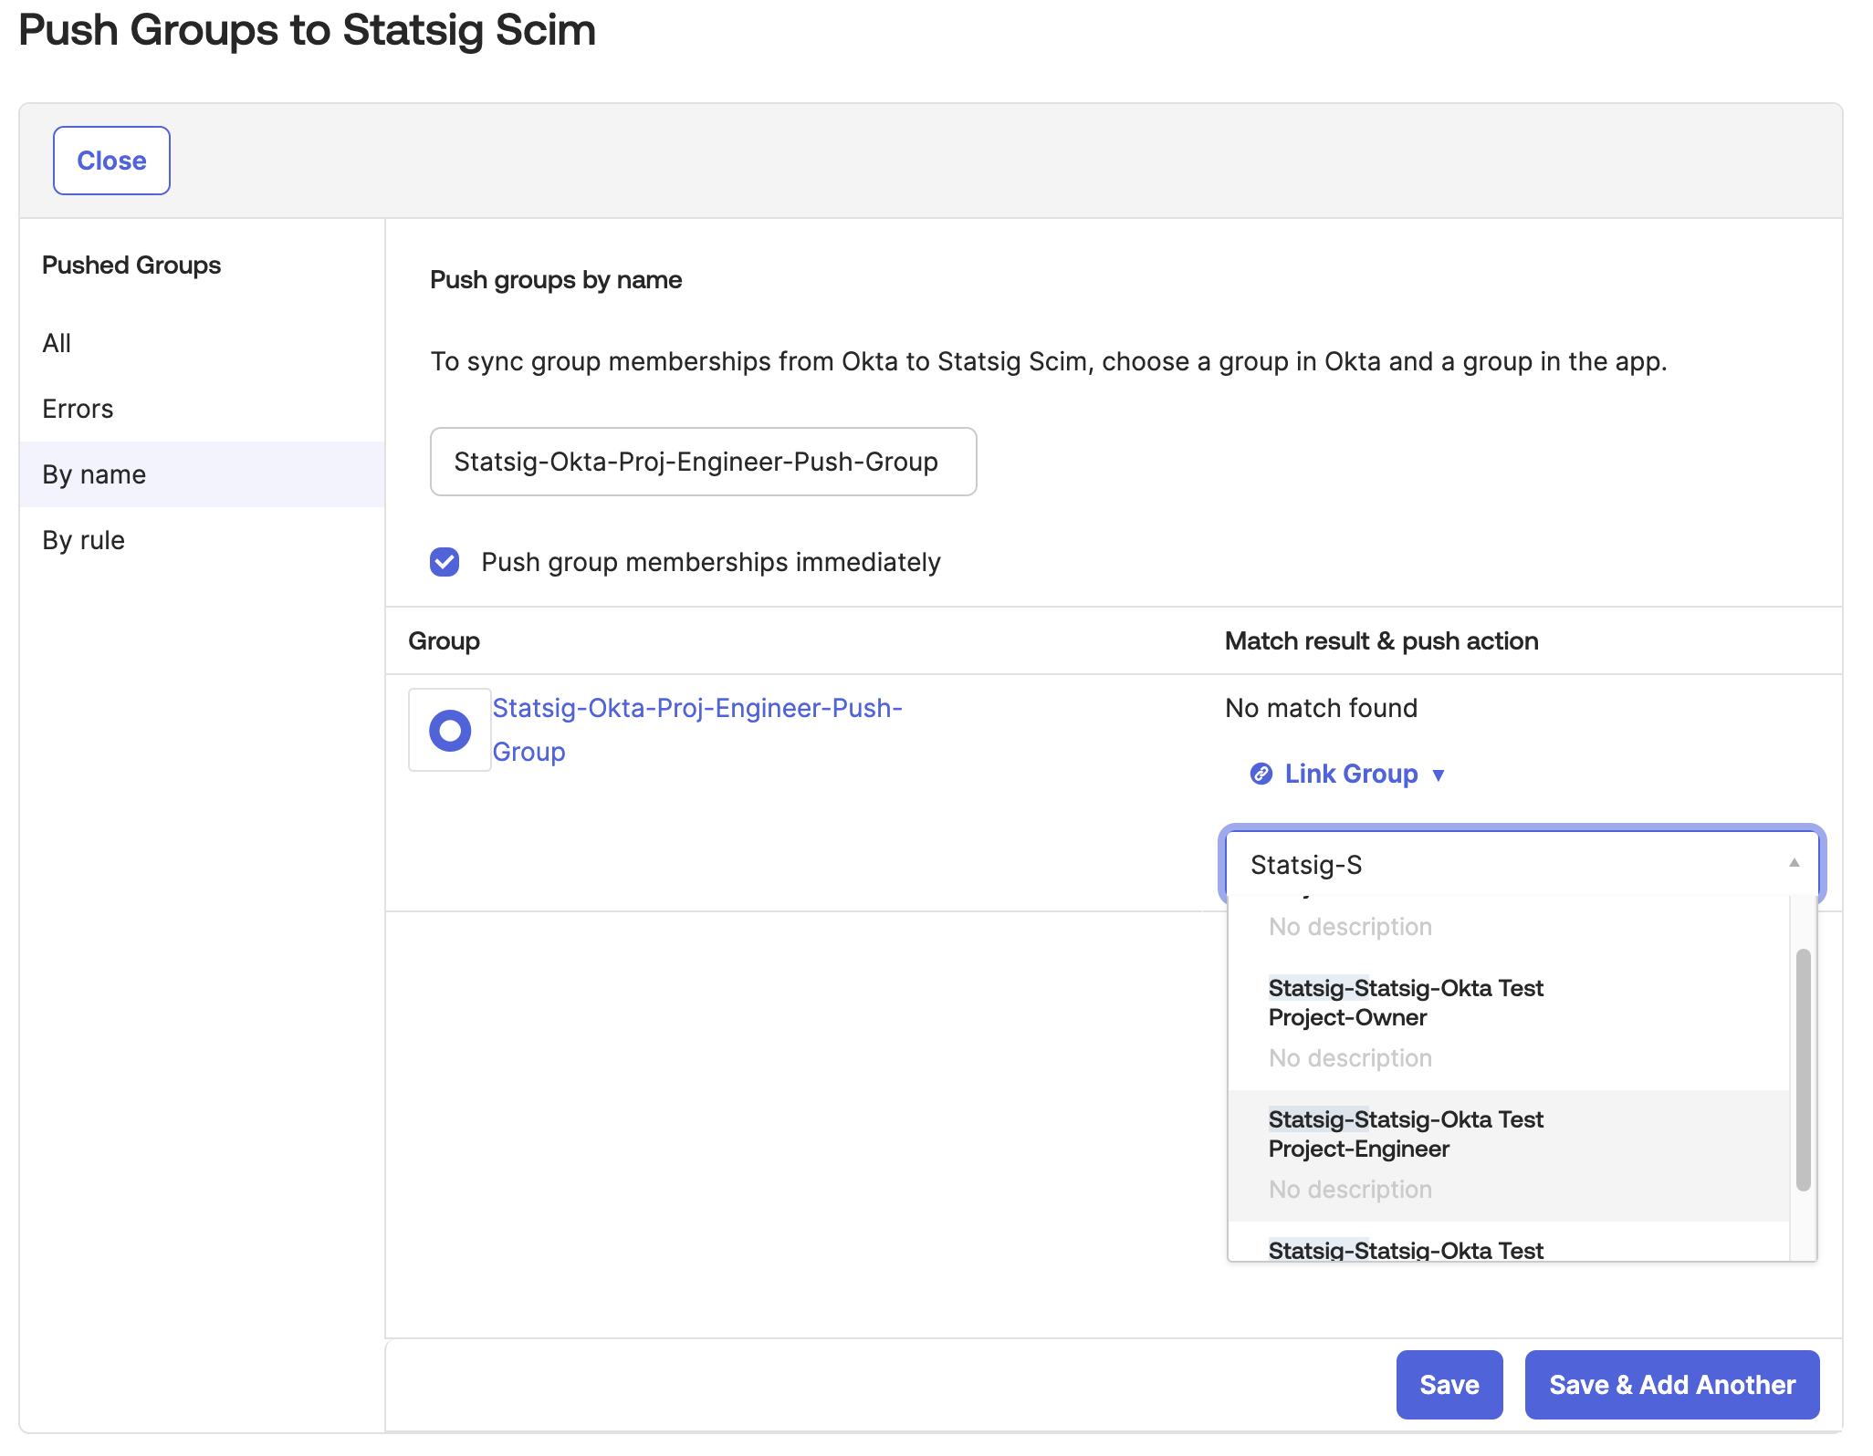The height and width of the screenshot is (1456, 1873).
Task: Click the Statsig-S search field
Action: [x=1460, y=864]
